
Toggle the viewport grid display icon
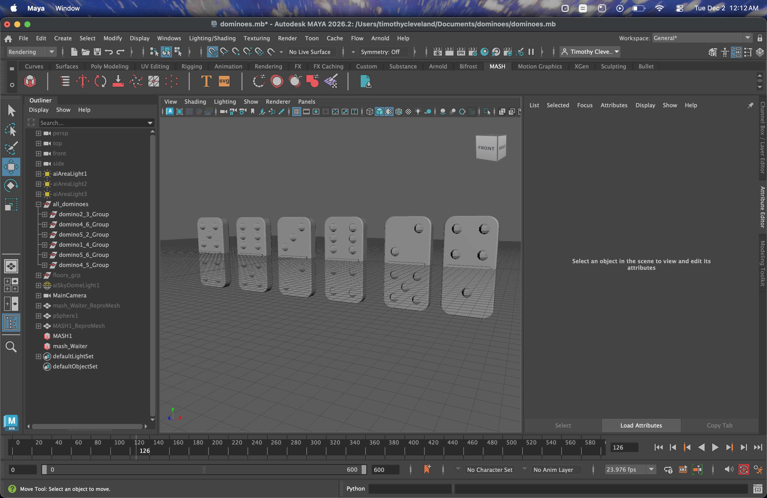[x=297, y=112]
